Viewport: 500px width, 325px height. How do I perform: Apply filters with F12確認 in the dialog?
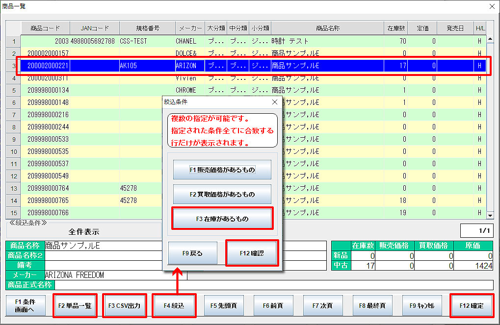pyautogui.click(x=252, y=252)
